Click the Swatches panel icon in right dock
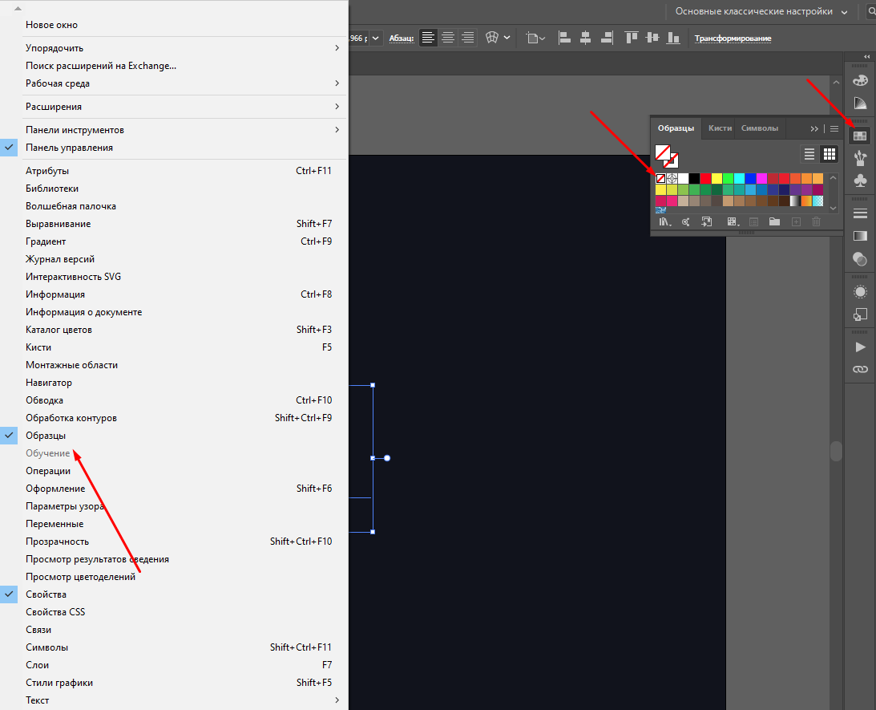 (860, 136)
